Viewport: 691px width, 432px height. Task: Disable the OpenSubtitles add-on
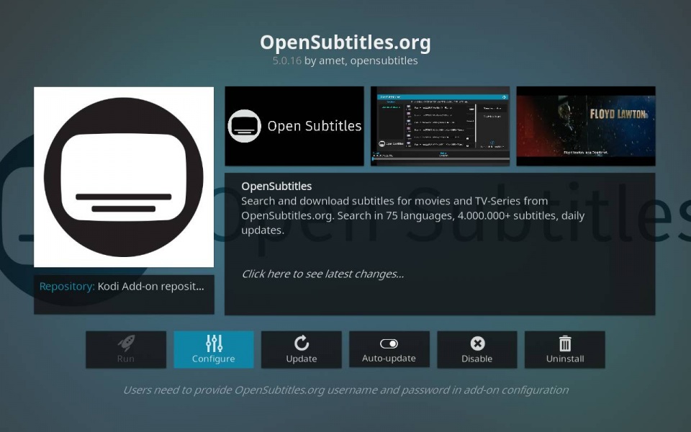tap(477, 349)
